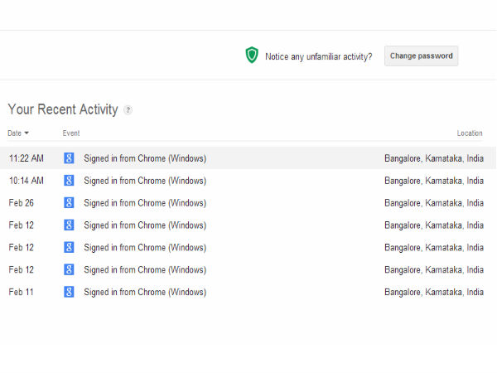497x373 pixels.
Task: Click the Notice any unfamiliar activity text
Action: pyautogui.click(x=318, y=56)
